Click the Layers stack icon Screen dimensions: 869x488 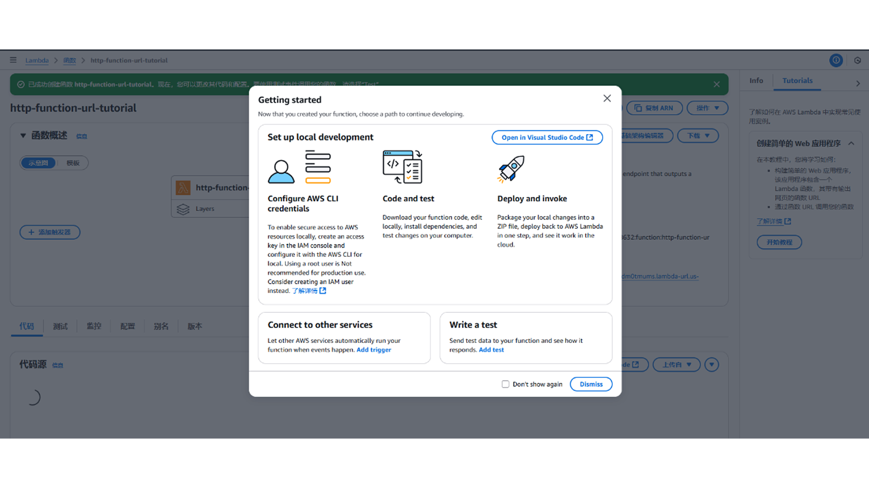point(183,209)
